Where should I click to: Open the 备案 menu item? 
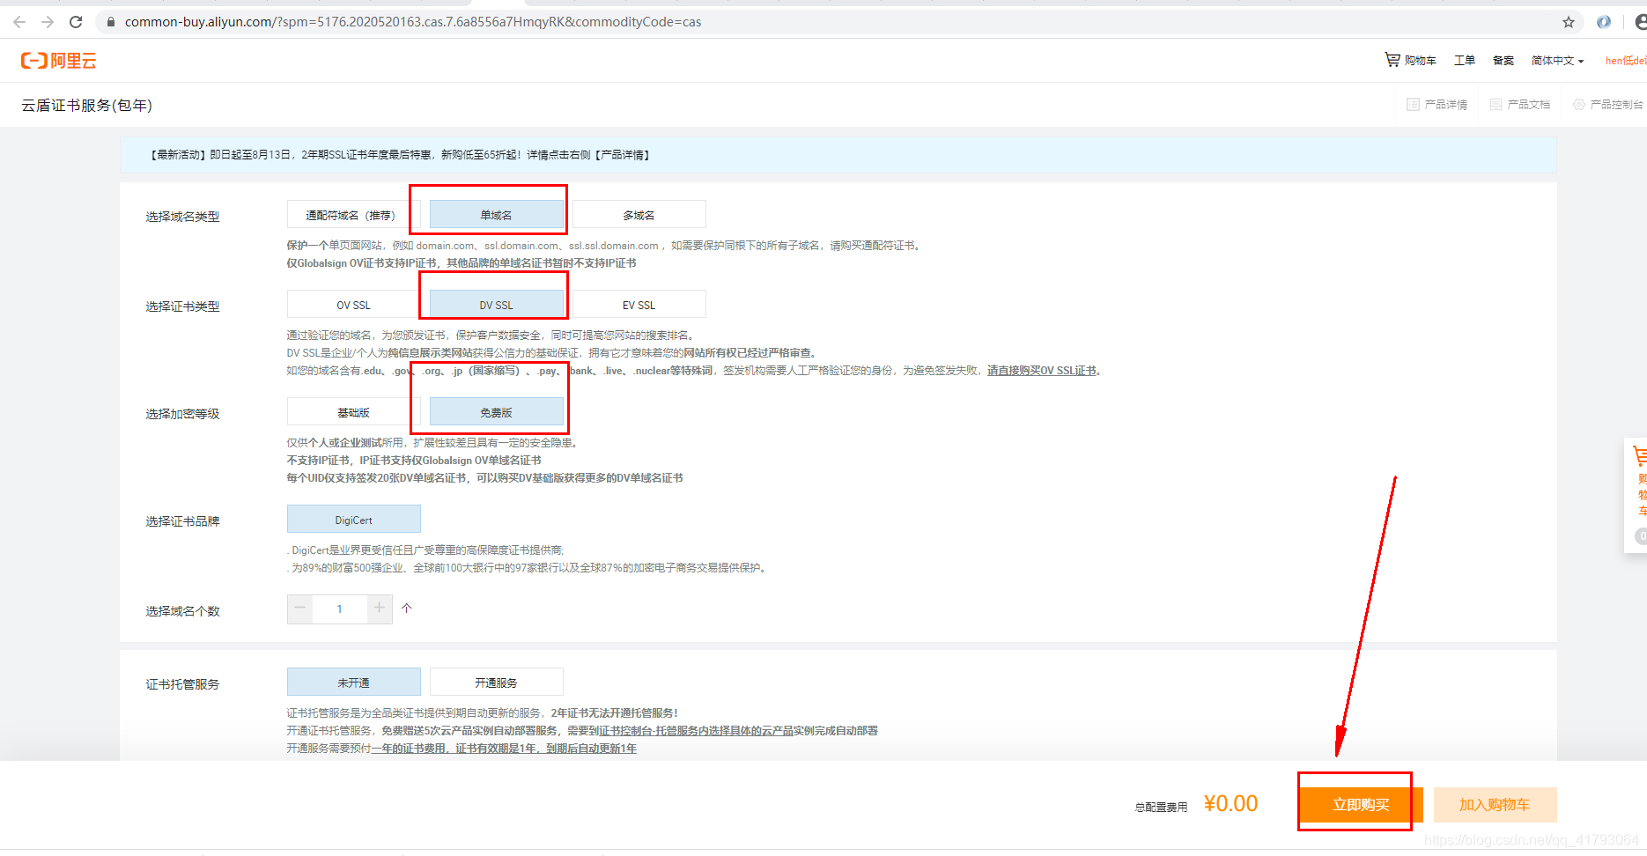click(x=1503, y=60)
